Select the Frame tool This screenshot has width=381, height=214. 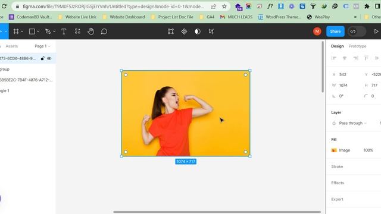16,32
